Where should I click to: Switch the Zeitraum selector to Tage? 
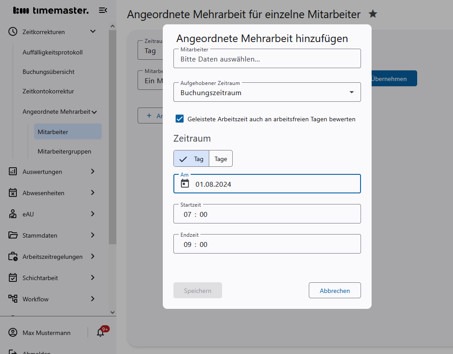(x=220, y=158)
